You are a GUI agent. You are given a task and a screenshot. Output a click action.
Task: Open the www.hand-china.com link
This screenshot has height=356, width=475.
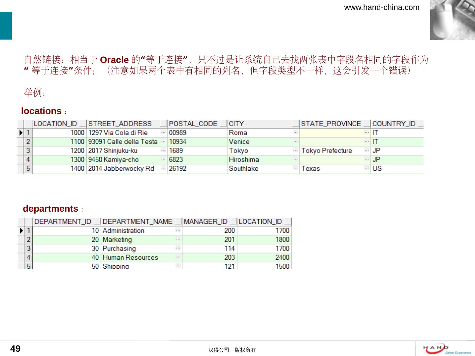(x=382, y=7)
